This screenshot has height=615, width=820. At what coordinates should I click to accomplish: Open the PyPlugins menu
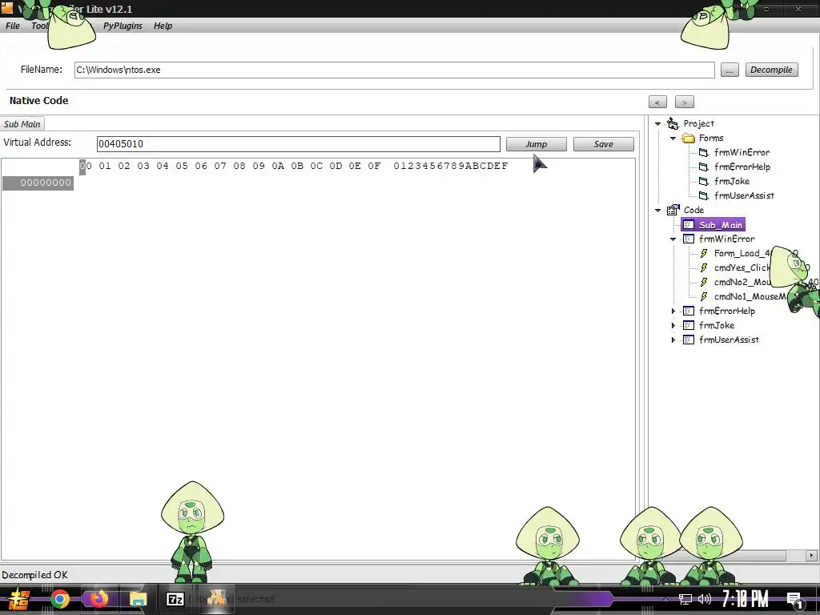[x=123, y=26]
